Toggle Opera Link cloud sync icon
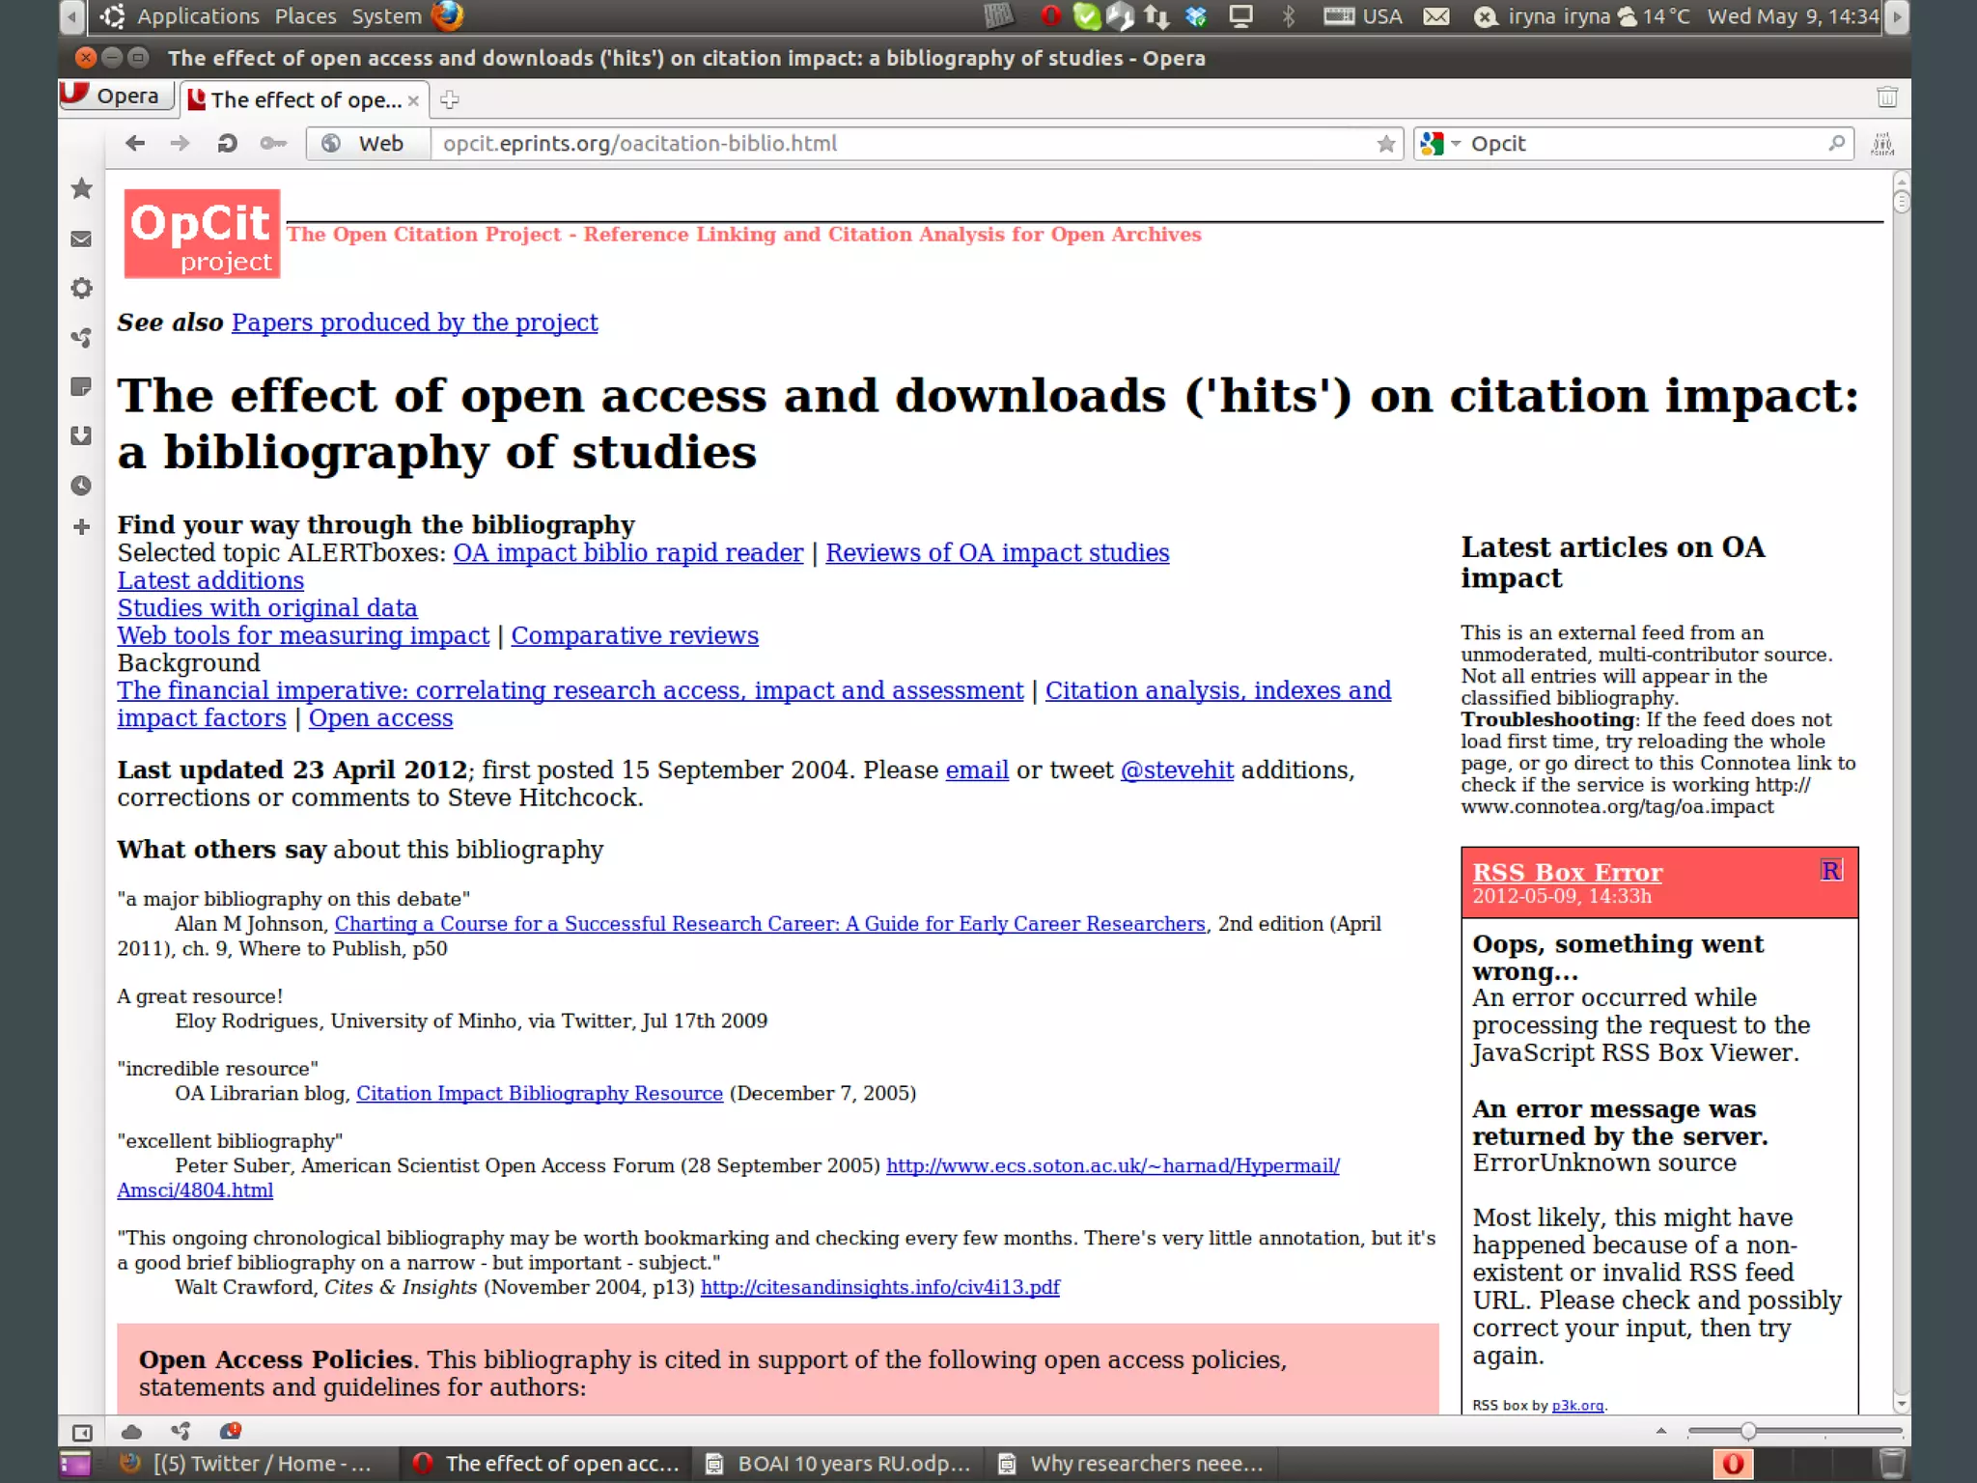 coord(132,1432)
